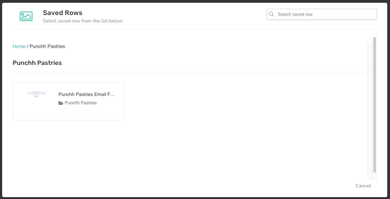Open Punchh Pastries Email F… saved row
Image resolution: width=390 pixels, height=199 pixels.
pos(87,94)
